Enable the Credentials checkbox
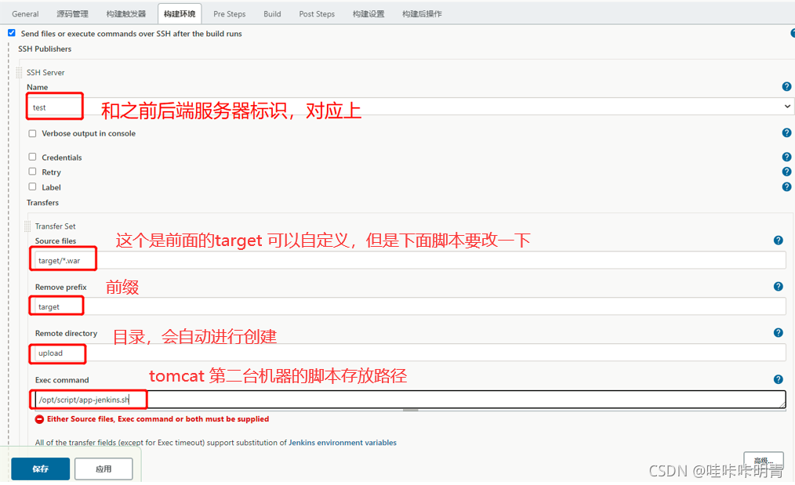 (x=32, y=157)
